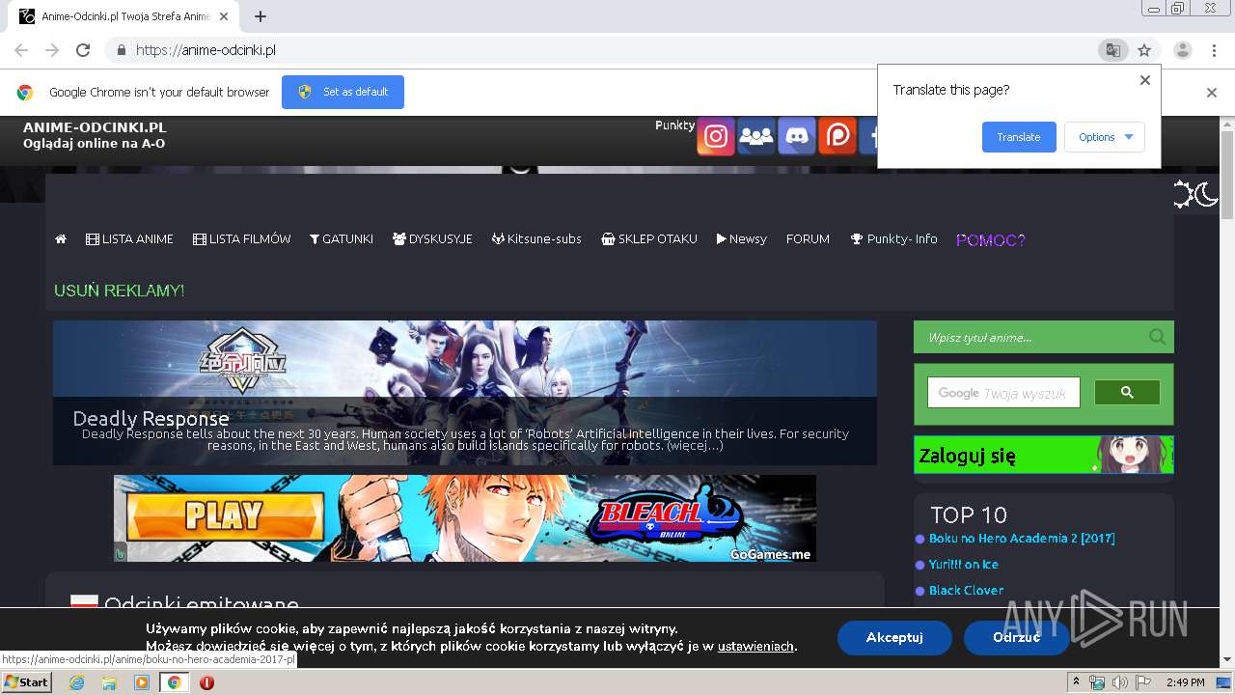The image size is (1235, 695).
Task: Click the translate page icon in address bar
Action: [x=1112, y=50]
